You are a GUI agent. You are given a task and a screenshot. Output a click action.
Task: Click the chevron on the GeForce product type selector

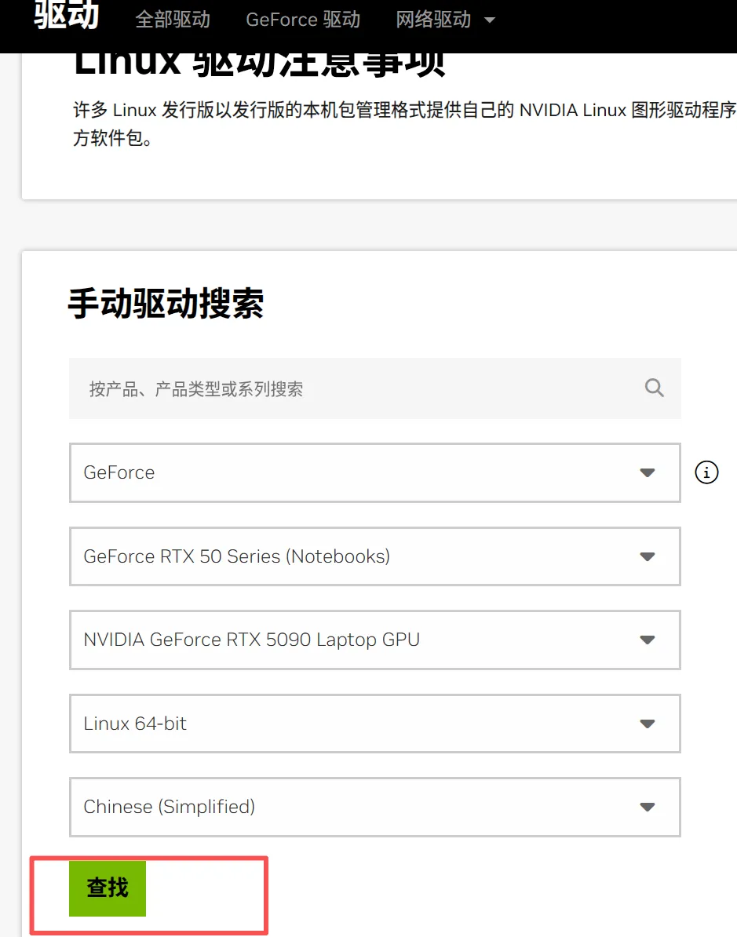pos(647,472)
